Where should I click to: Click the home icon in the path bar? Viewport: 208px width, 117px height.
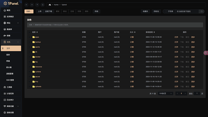tap(50, 5)
